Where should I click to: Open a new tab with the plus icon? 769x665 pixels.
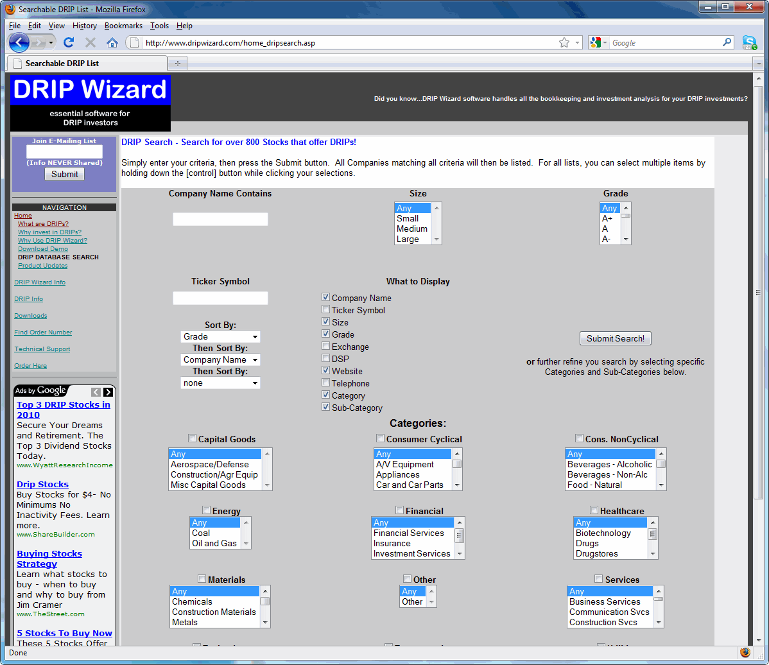pyautogui.click(x=177, y=64)
